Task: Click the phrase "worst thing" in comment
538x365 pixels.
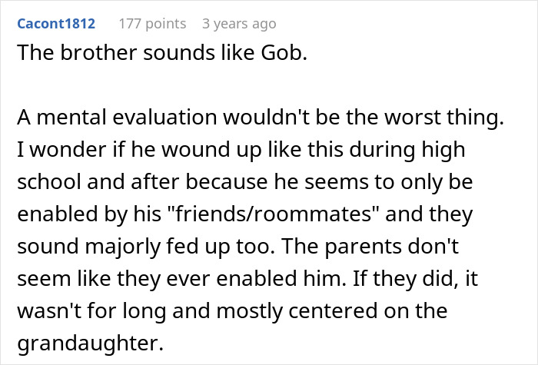Action: (x=441, y=117)
